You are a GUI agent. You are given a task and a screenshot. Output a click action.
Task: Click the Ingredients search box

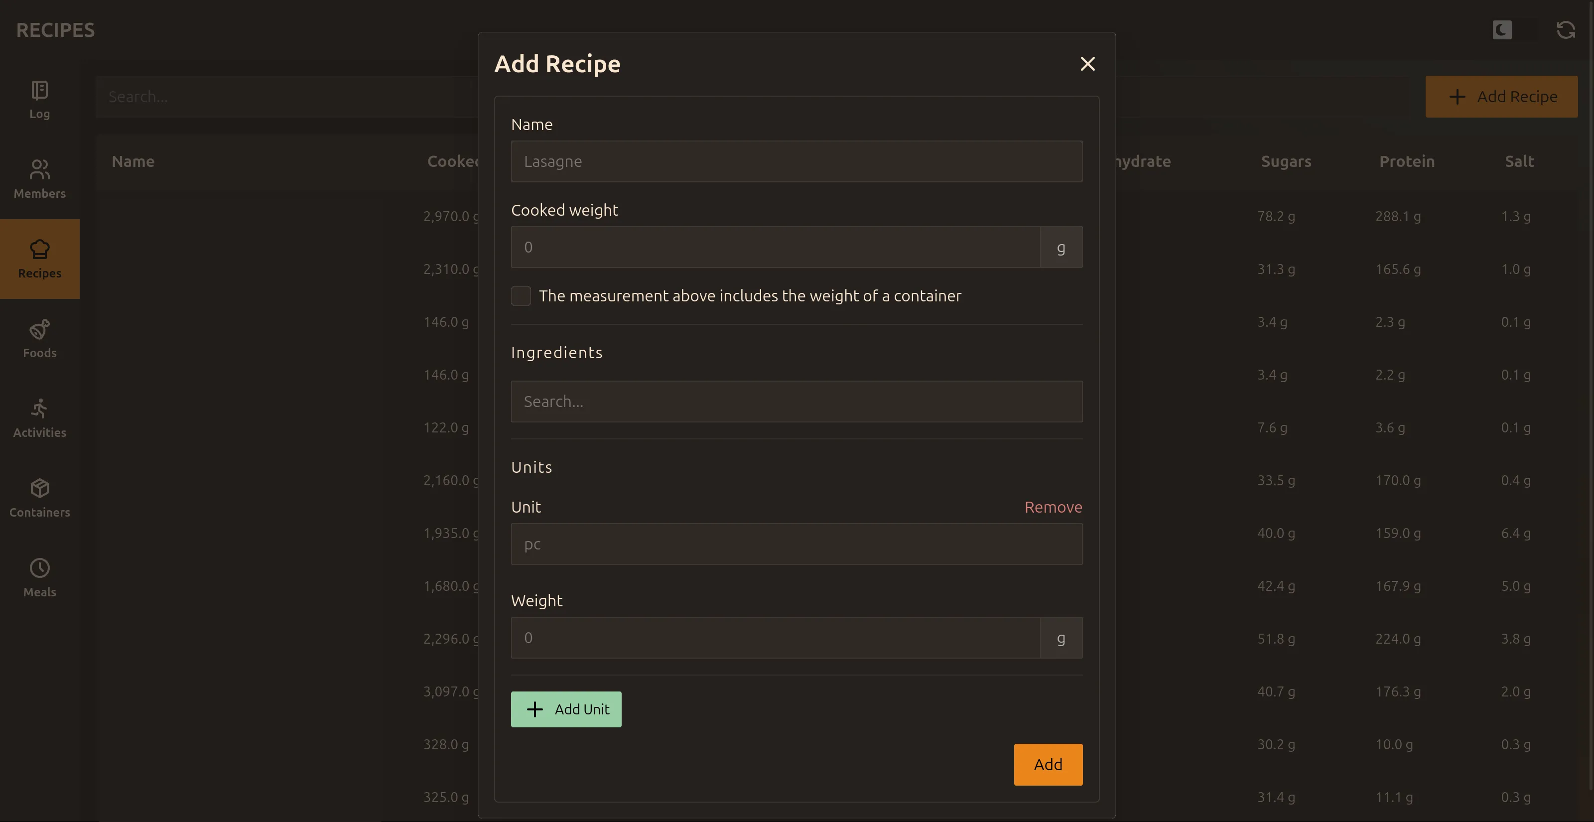(x=797, y=401)
